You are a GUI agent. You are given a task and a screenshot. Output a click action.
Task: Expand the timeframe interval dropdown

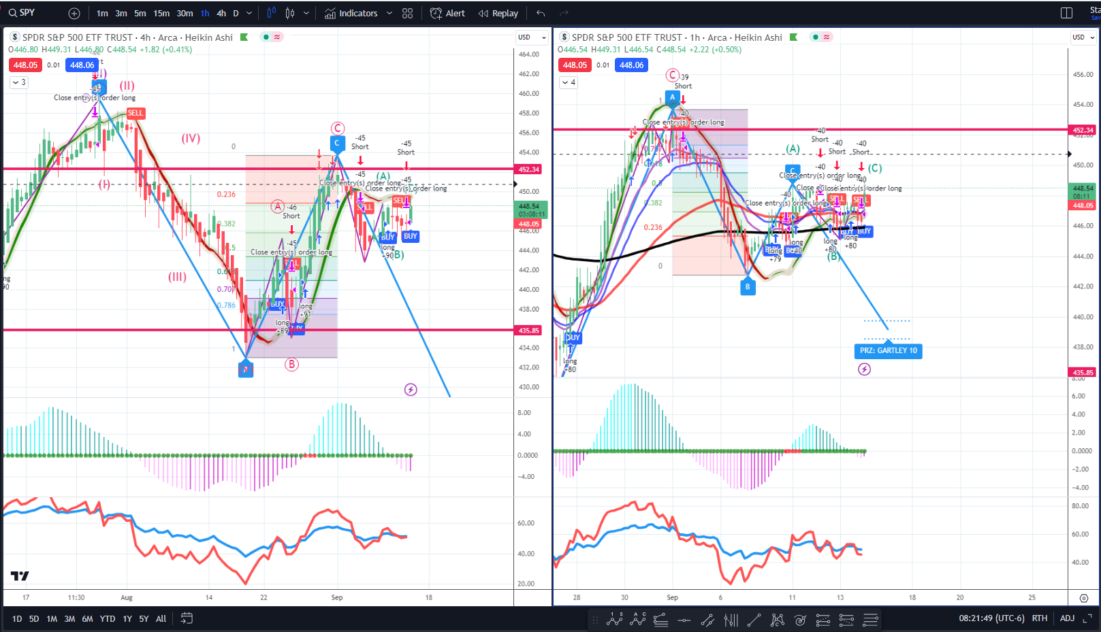[249, 14]
